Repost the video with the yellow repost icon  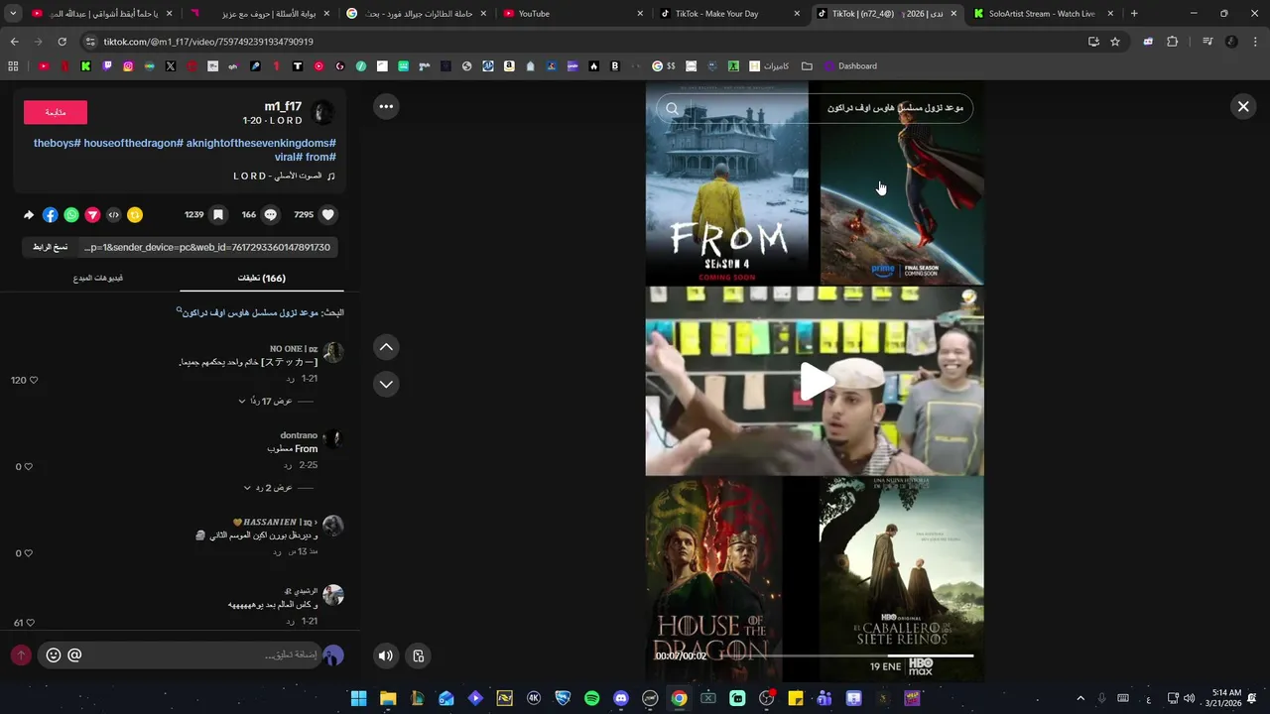click(x=135, y=214)
